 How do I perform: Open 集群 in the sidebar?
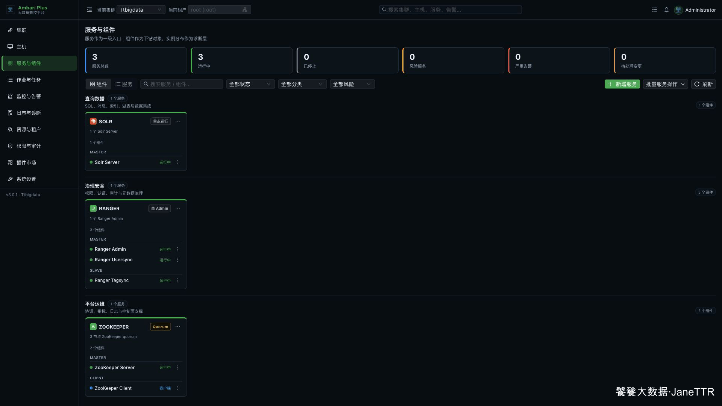point(39,30)
